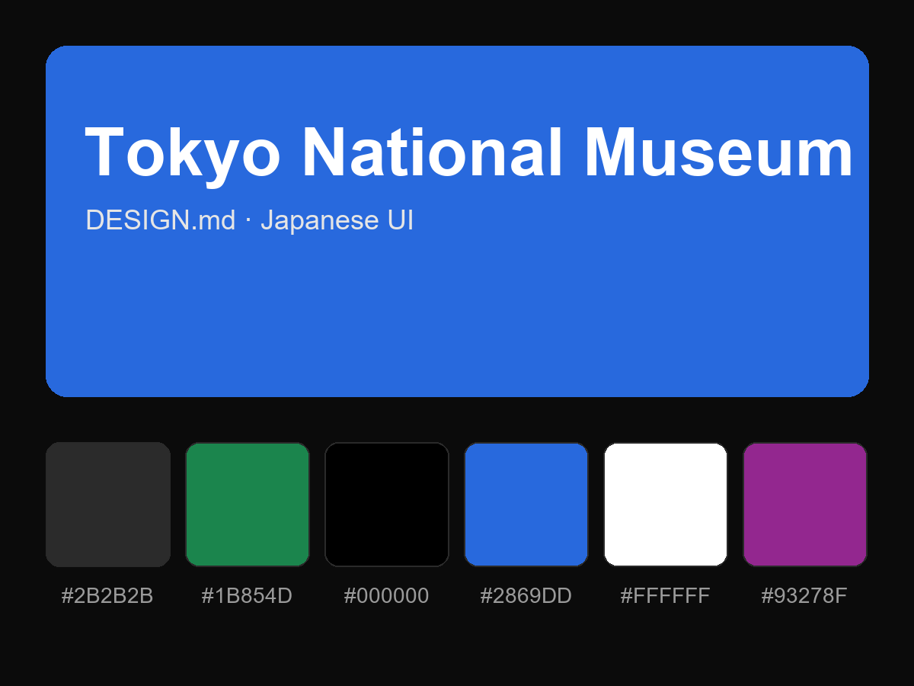Image resolution: width=914 pixels, height=686 pixels.
Task: Click the #93278F hex label
Action: tap(804, 596)
